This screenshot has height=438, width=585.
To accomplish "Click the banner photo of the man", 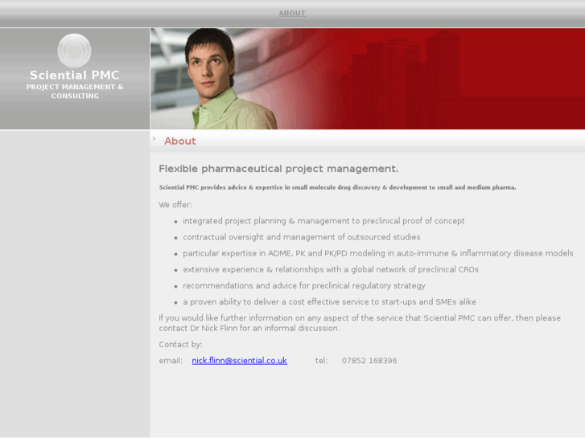I will click(x=368, y=79).
